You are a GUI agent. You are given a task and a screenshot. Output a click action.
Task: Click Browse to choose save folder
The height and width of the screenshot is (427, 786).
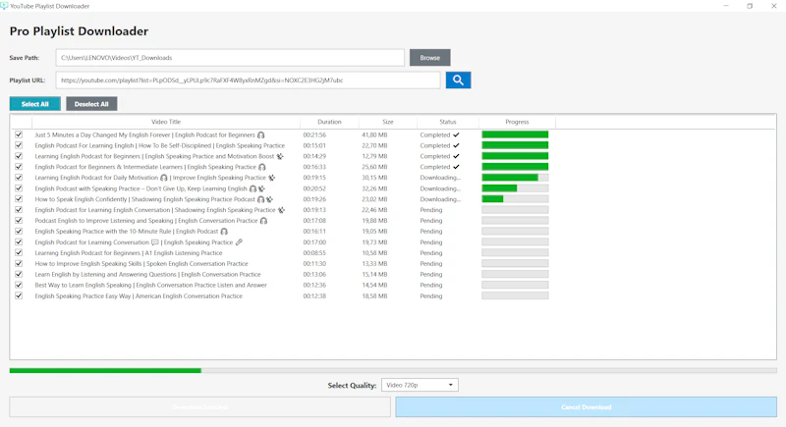429,58
